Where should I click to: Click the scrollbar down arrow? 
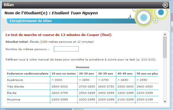(x=165, y=101)
